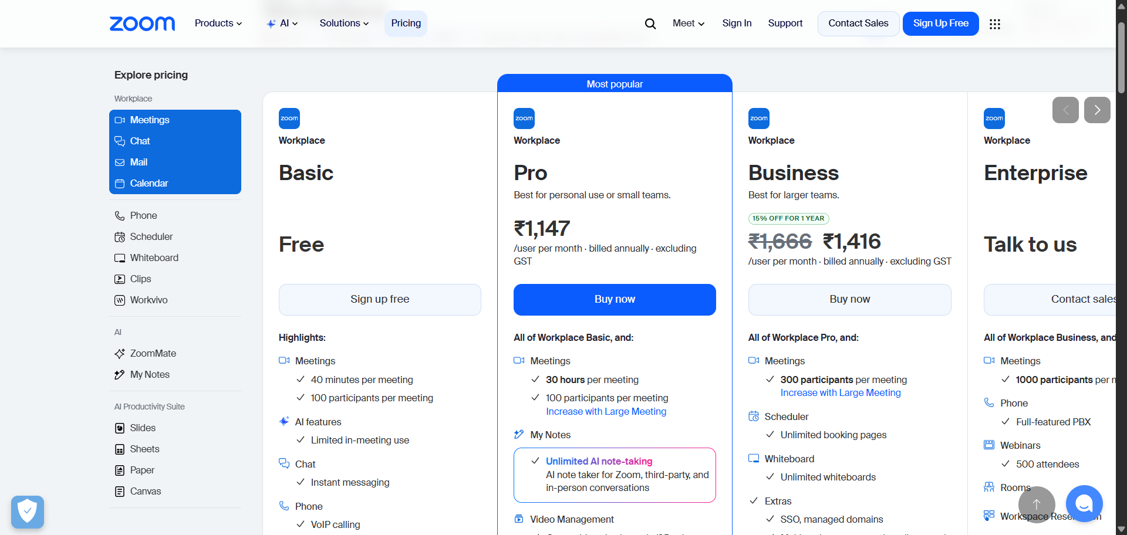Click the back-to-top arrow button

click(1037, 504)
